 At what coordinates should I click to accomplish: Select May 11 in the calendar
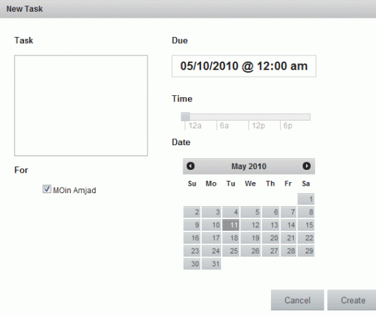pyautogui.click(x=231, y=225)
